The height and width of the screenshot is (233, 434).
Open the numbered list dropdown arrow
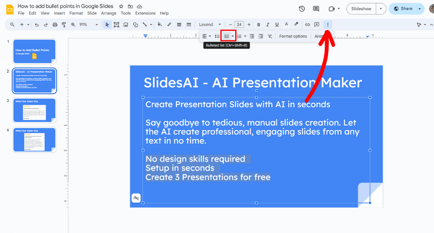tap(245, 36)
